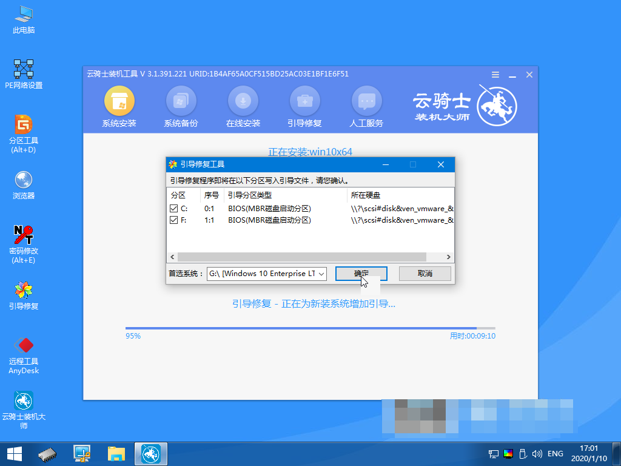Viewport: 621px width, 466px height.
Task: Launch 分区工具 (Alt+D) desktop icon
Action: pos(24,134)
